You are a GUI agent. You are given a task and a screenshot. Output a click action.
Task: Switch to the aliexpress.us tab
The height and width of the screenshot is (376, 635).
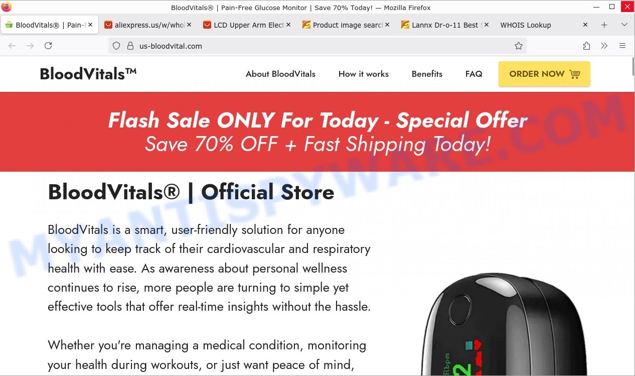[x=144, y=25]
